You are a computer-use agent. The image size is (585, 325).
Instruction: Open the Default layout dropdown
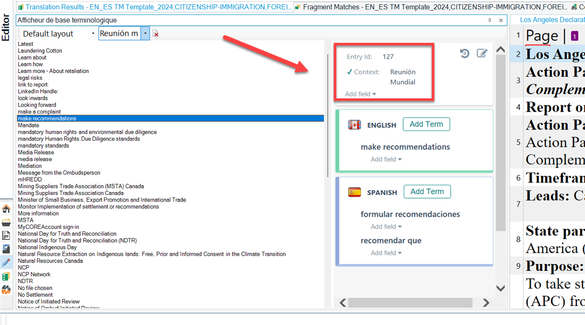coord(93,34)
